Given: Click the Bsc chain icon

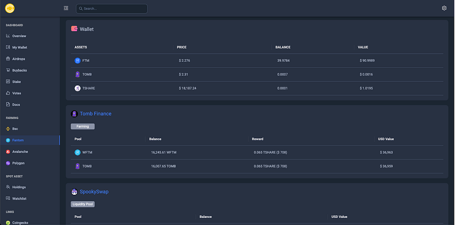Looking at the screenshot, I should (x=8, y=129).
